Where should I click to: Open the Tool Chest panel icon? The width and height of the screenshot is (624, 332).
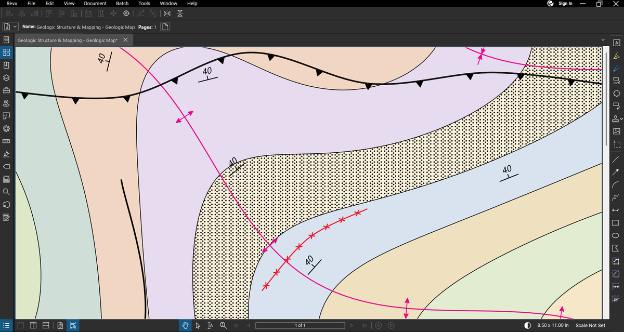pos(6,90)
